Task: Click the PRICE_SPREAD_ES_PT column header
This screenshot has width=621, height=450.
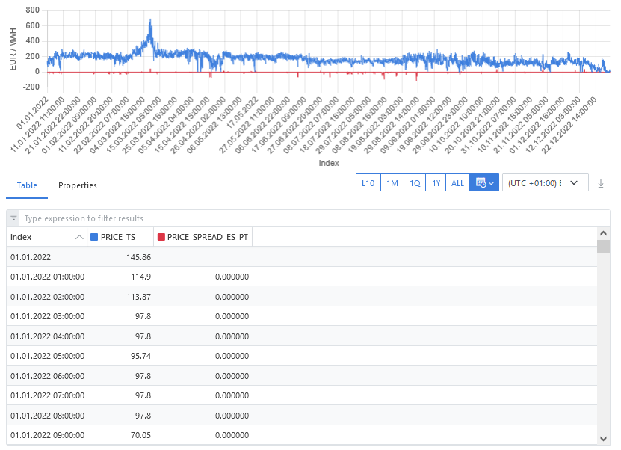Action: [x=207, y=237]
